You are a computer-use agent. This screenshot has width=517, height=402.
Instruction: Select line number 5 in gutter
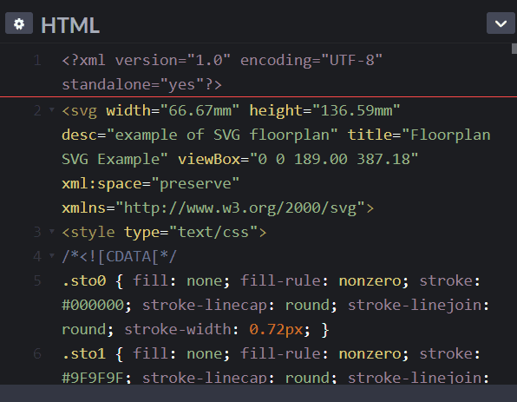click(x=37, y=280)
